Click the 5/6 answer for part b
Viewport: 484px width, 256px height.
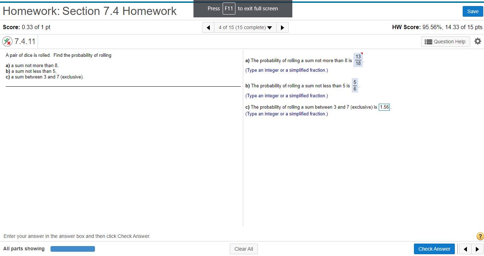[355, 85]
